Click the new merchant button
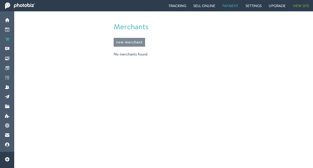The image size is (313, 168). tap(129, 42)
